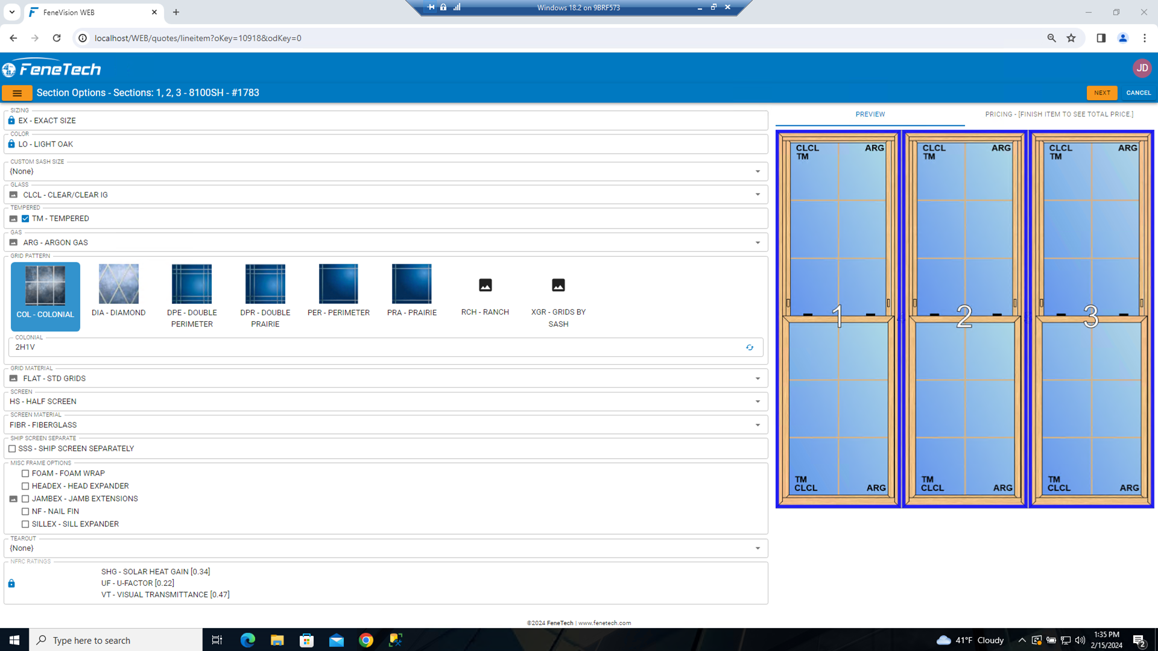Screen dimensions: 1158x651
Task: Open the Chrome tab search arrow
Action: pyautogui.click(x=12, y=12)
